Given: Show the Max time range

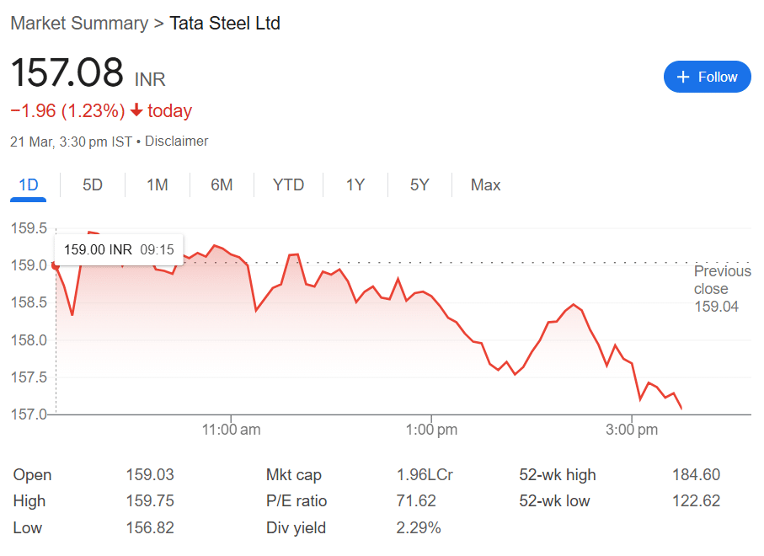Looking at the screenshot, I should [x=485, y=185].
